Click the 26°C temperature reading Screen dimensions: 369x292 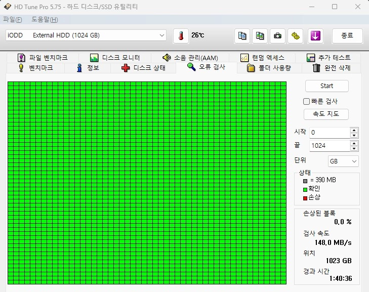(198, 35)
